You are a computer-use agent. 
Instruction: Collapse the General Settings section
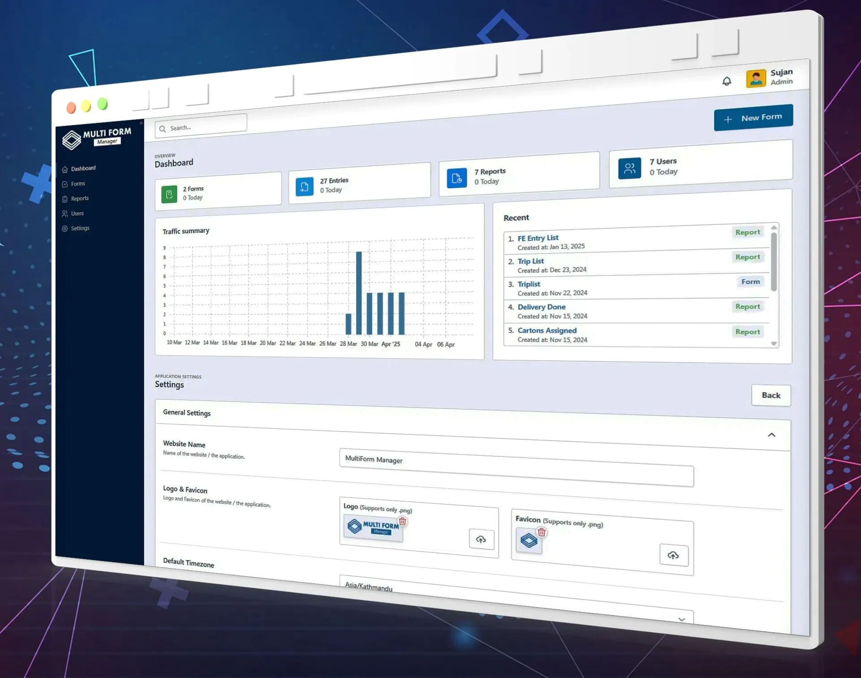[771, 434]
